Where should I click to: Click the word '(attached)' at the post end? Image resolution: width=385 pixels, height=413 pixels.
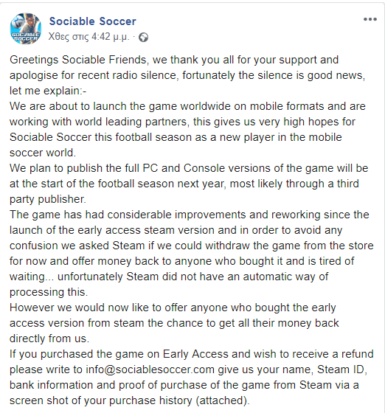(x=223, y=400)
